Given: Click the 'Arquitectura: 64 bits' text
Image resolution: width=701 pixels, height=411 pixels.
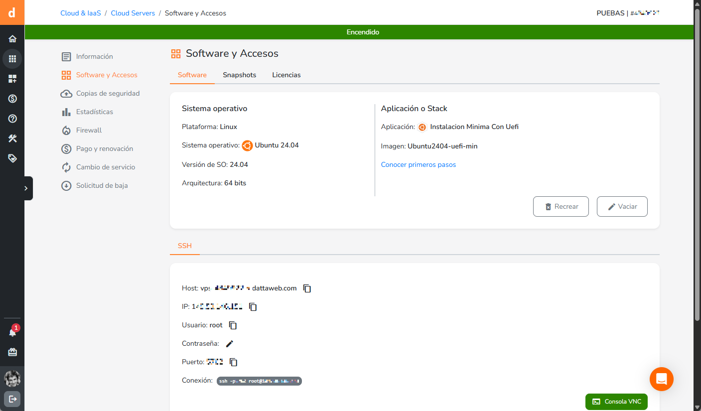Looking at the screenshot, I should [x=214, y=183].
